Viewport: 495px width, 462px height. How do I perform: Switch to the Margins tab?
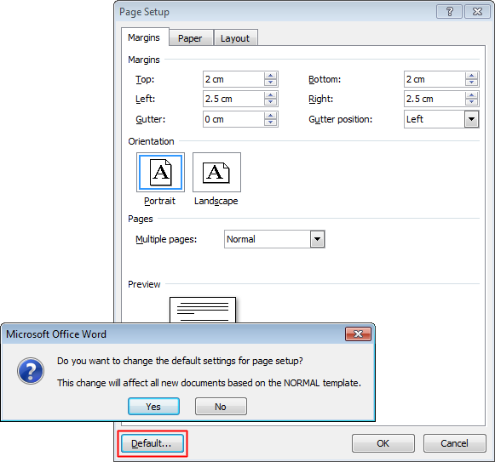[x=145, y=37]
